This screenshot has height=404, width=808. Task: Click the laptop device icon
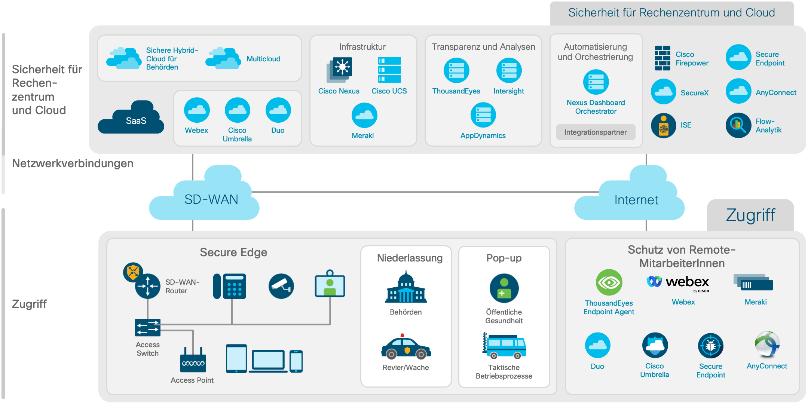[268, 361]
